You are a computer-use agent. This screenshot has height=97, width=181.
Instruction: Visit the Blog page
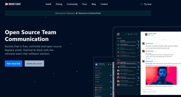(x=94, y=4)
